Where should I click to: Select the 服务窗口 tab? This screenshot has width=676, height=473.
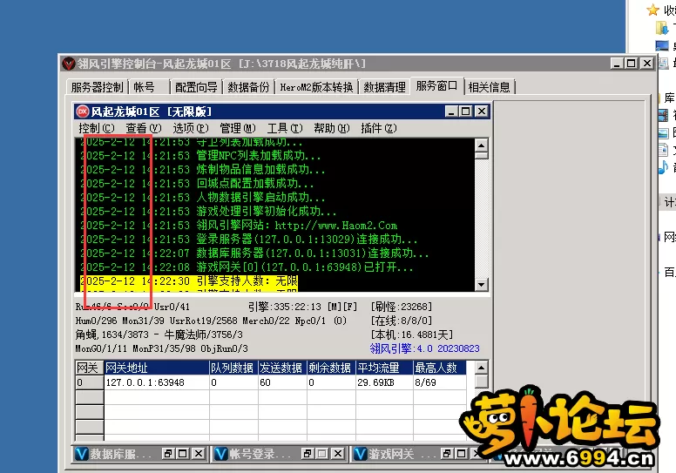pos(436,86)
